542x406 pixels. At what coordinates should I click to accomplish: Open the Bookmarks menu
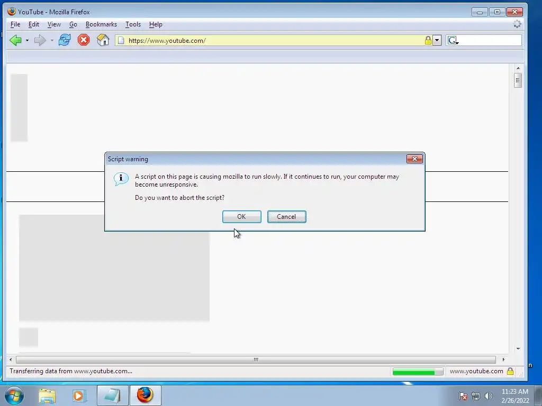click(101, 24)
